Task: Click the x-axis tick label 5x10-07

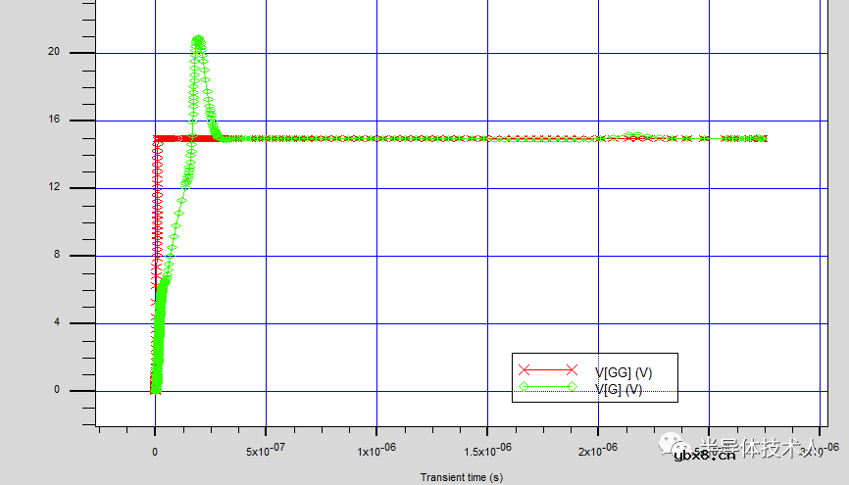Action: tap(267, 452)
